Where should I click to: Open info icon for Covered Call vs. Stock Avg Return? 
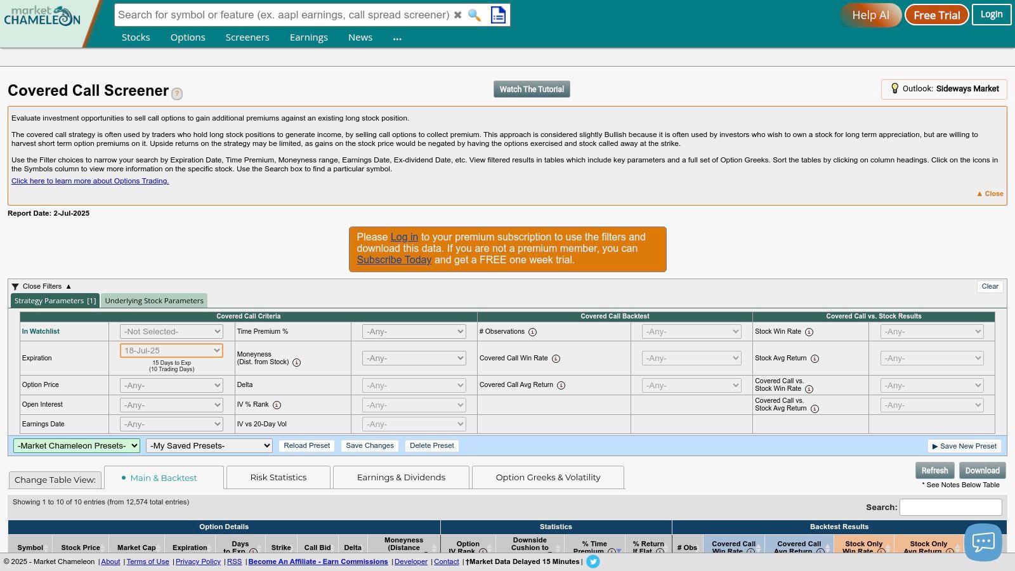815,409
